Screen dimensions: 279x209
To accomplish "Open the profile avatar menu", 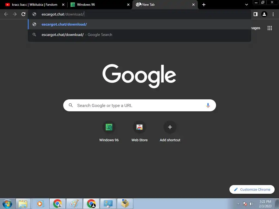I will 264,14.
